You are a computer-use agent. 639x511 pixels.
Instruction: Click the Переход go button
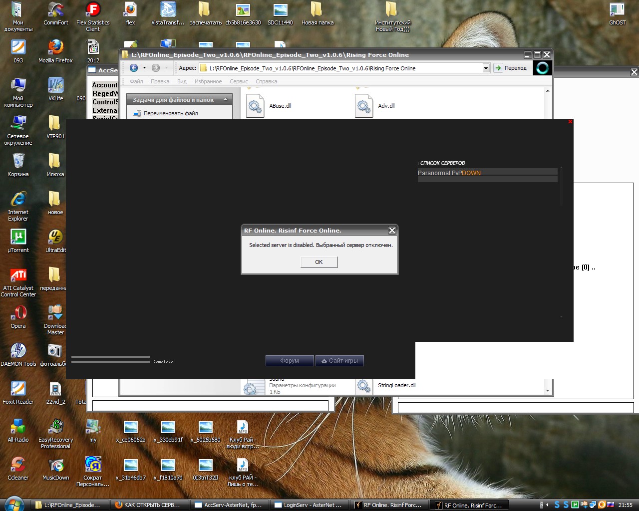510,68
